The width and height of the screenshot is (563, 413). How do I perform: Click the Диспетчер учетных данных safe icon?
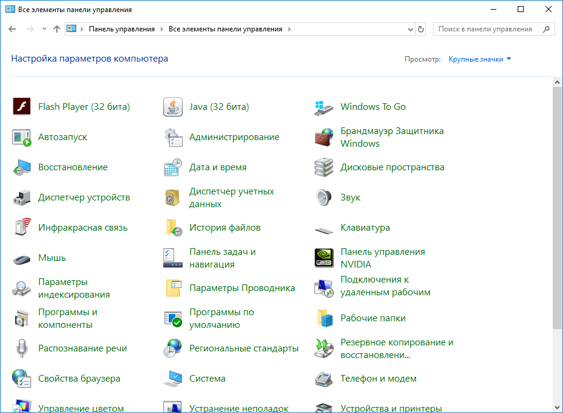[x=173, y=197]
